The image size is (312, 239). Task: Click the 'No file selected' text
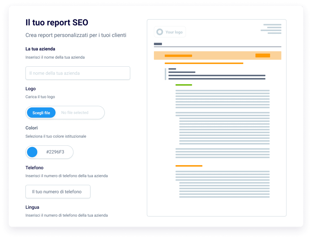[x=75, y=113]
